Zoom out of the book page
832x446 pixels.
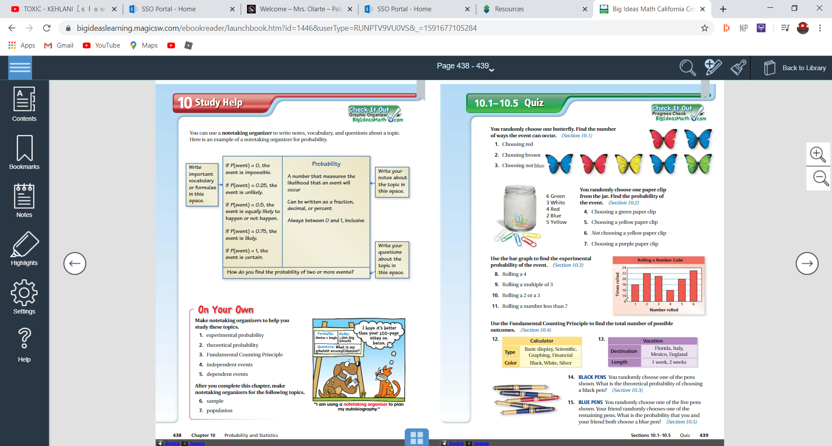(818, 178)
